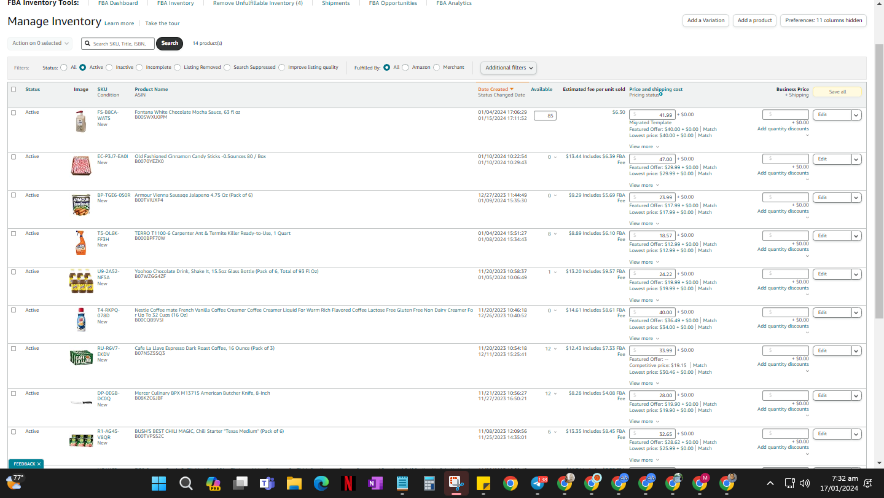Screen dimensions: 884x498
Task: Select the Improve listing quality filter
Action: pos(282,68)
